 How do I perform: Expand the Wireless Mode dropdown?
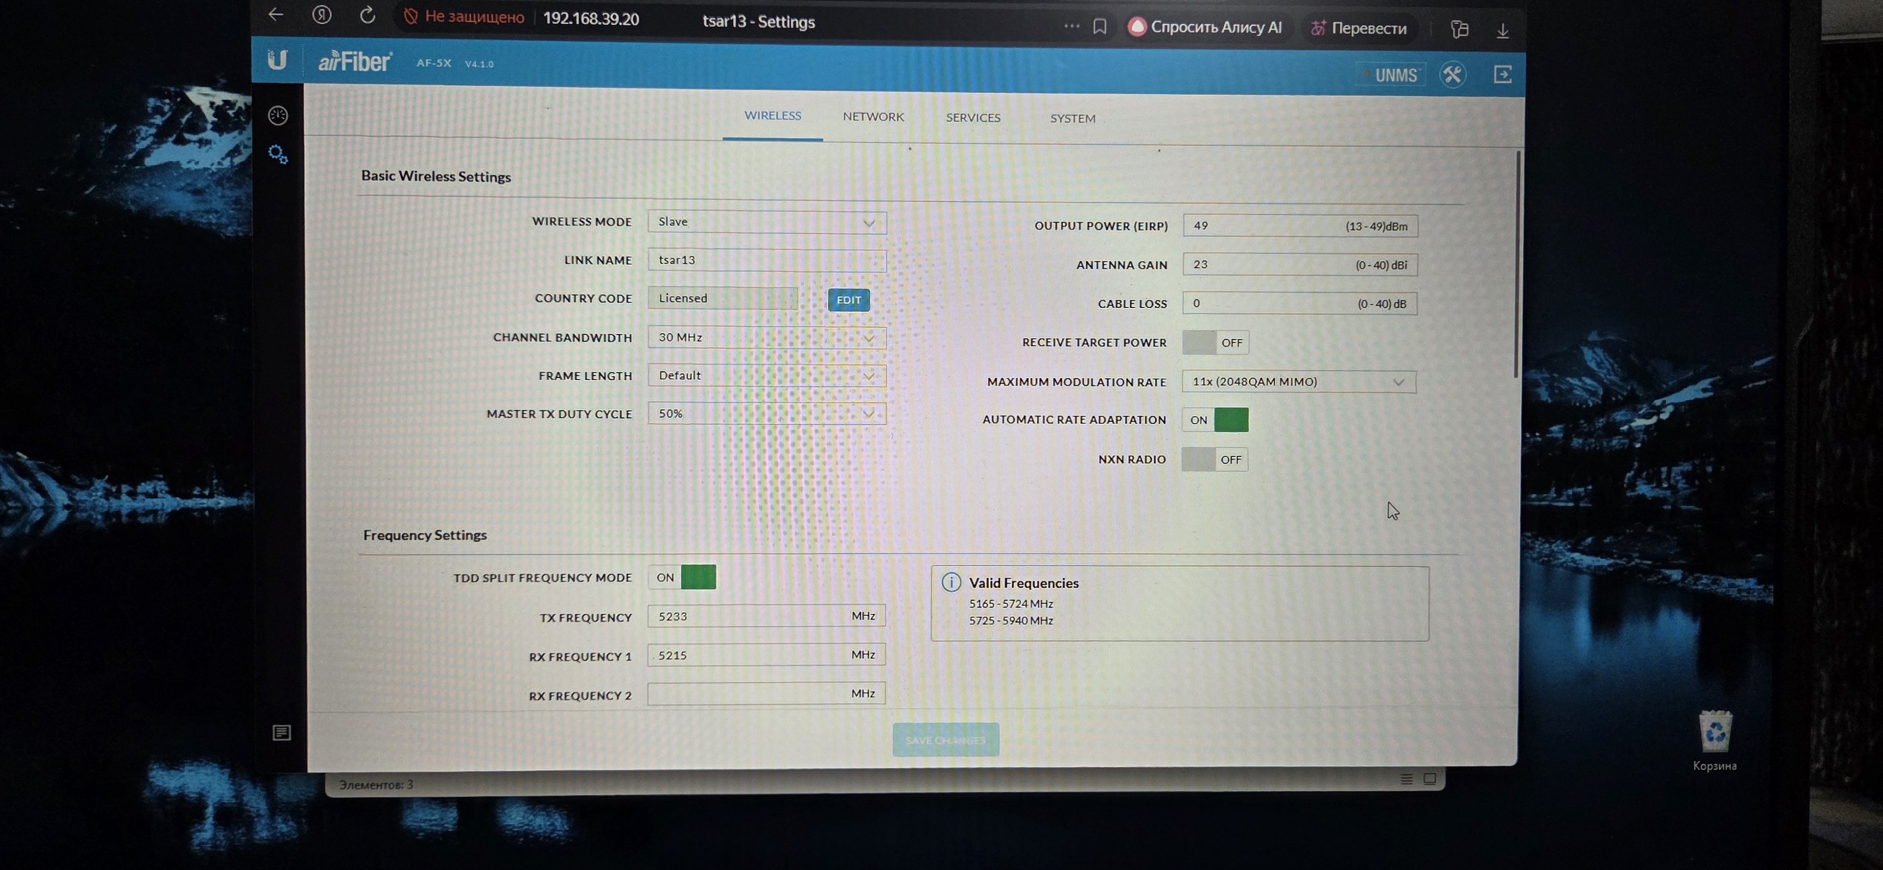[x=766, y=222]
